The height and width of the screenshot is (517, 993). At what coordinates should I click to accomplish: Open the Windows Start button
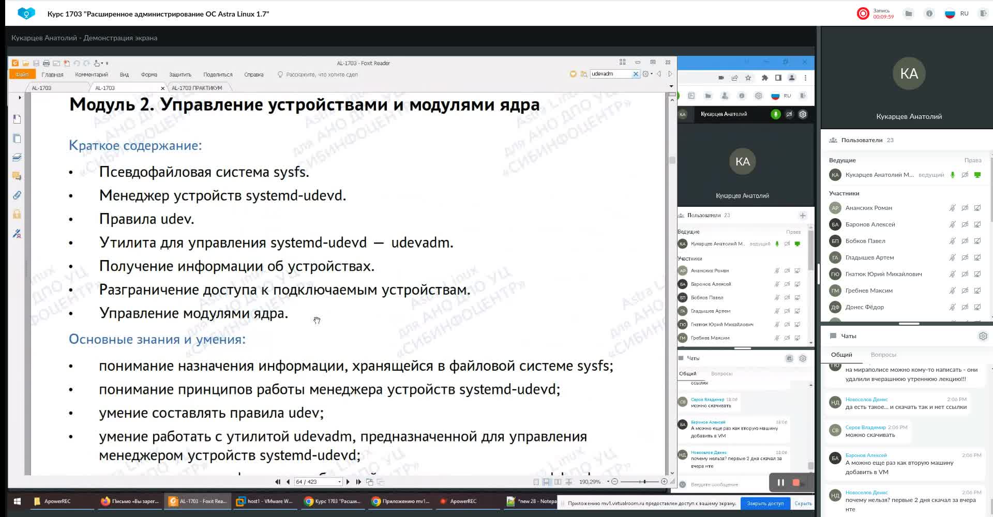[x=17, y=501]
